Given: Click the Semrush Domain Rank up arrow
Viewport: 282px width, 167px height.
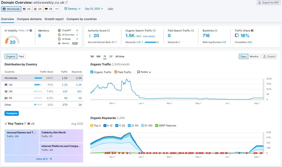Looking at the screenshot, I should (116, 42).
